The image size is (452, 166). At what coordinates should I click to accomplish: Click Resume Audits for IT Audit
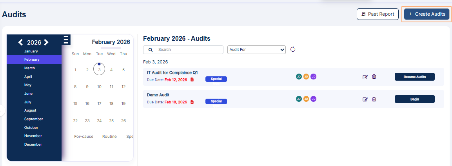(x=414, y=77)
